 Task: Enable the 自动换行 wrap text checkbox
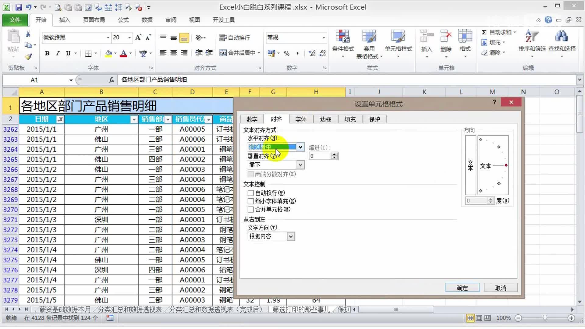point(250,193)
